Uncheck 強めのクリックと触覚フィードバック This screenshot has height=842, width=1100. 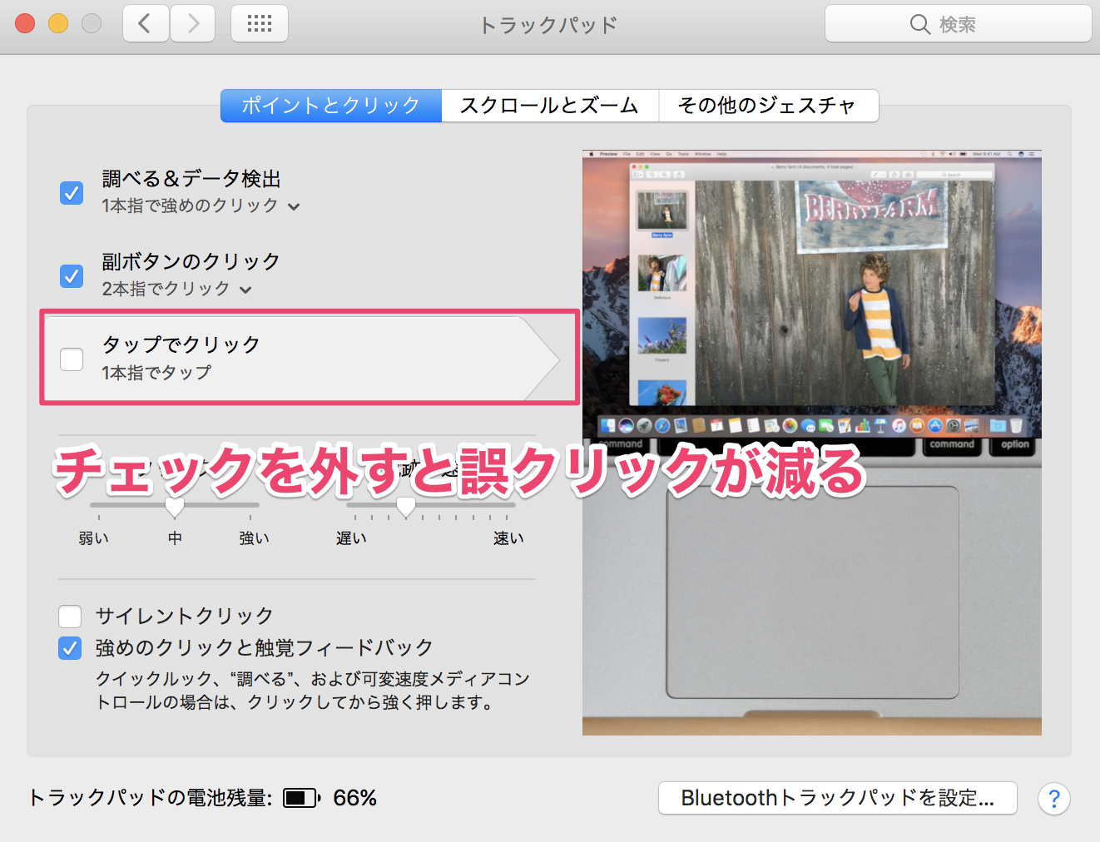(70, 648)
